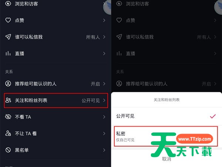Click the bars icon beside 直播
The width and height of the screenshot is (222, 167).
coord(8,53)
